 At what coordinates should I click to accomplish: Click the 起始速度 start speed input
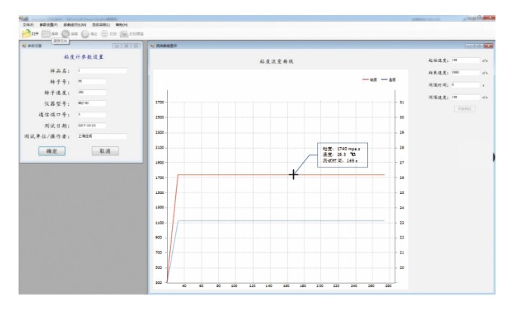tap(464, 60)
